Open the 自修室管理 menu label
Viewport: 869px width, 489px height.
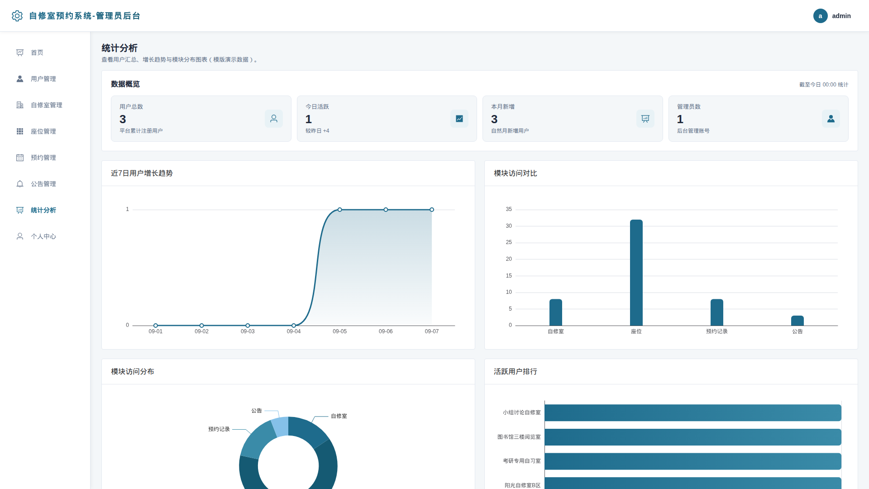click(x=47, y=105)
